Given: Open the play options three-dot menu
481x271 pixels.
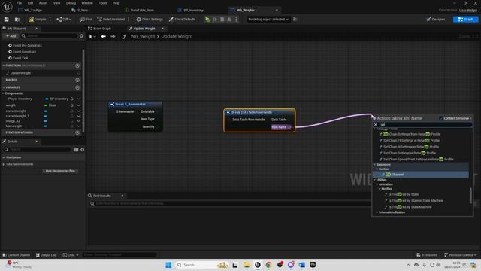Looking at the screenshot, I should [236, 20].
